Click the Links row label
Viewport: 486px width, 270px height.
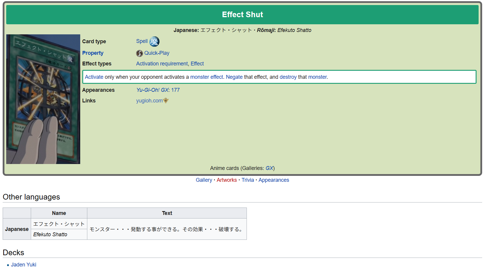pyautogui.click(x=89, y=101)
